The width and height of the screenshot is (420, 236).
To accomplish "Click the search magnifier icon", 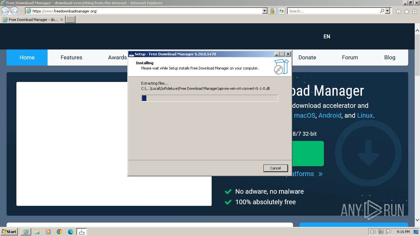I will point(382,11).
